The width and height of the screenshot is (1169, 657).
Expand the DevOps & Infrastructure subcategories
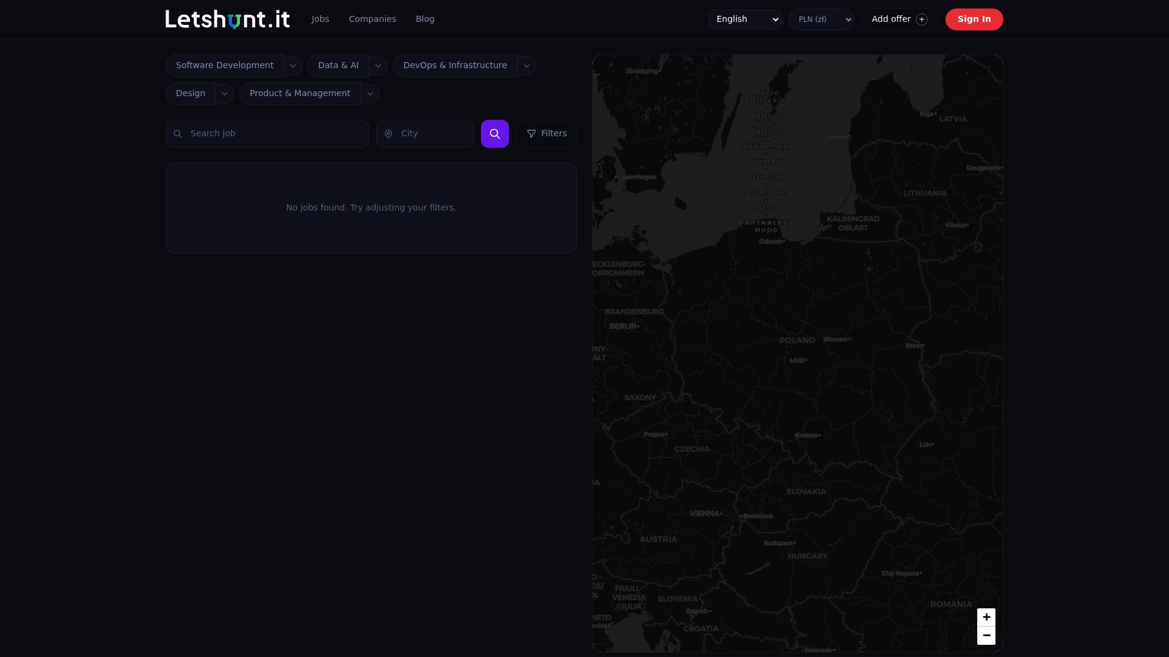(x=526, y=65)
